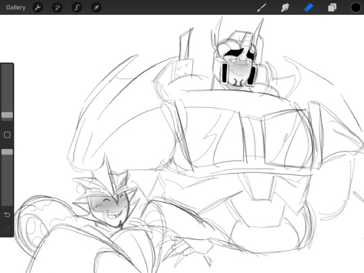Open the Adjustments magic wand menu
This screenshot has height=273, width=364.
[x=57, y=7]
